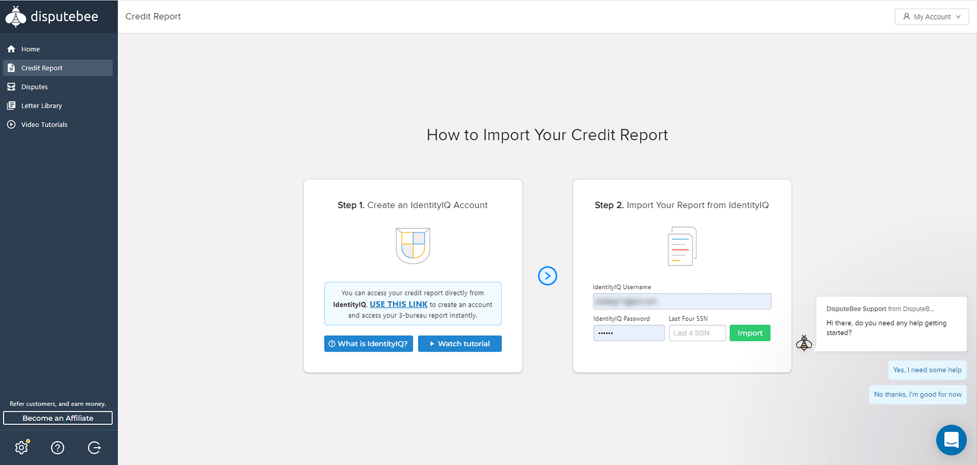Open Video Tutorials page
Image resolution: width=977 pixels, height=465 pixels.
58,125
